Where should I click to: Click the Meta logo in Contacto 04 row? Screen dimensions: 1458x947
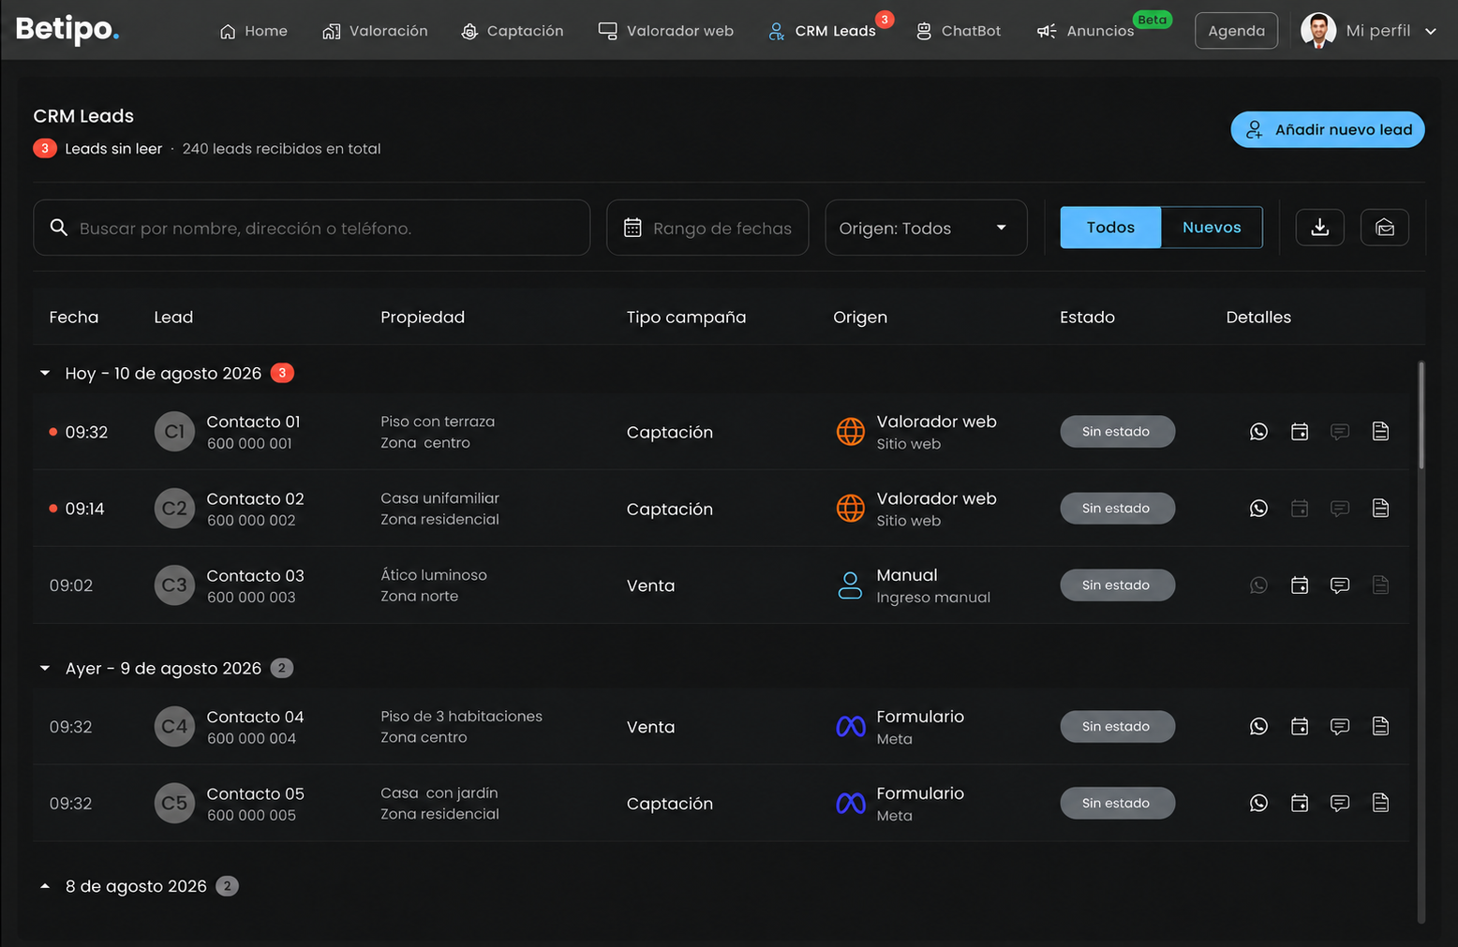point(851,727)
